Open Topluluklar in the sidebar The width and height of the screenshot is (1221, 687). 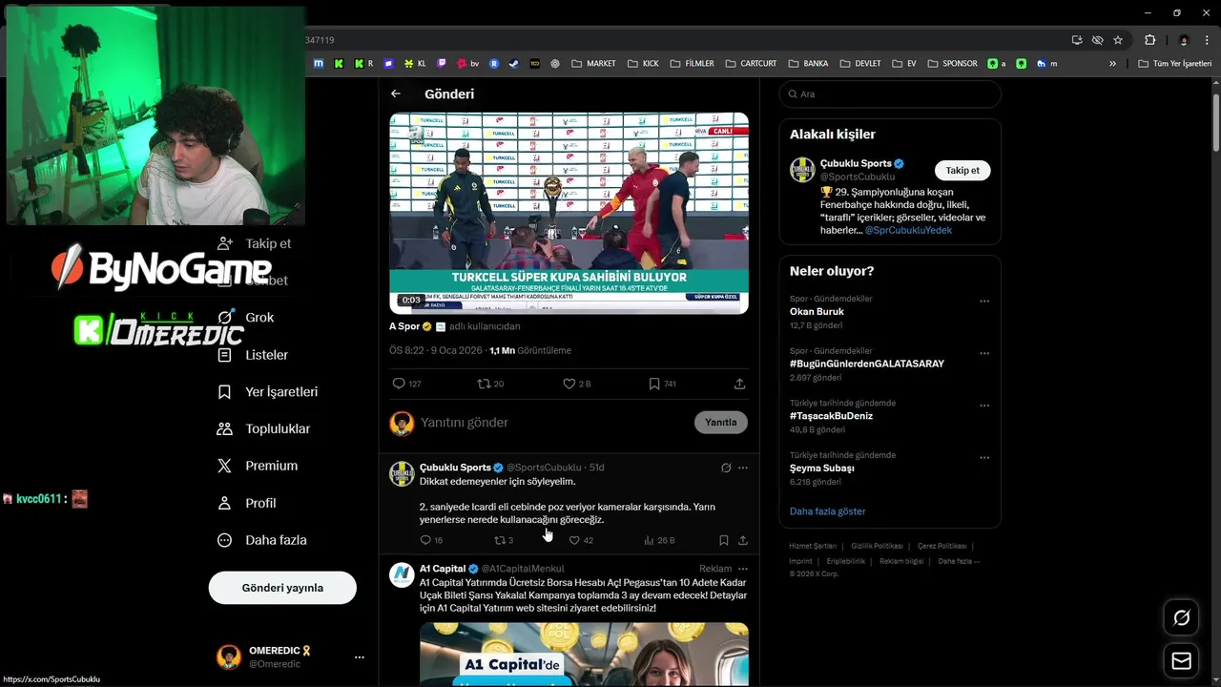pos(263,429)
